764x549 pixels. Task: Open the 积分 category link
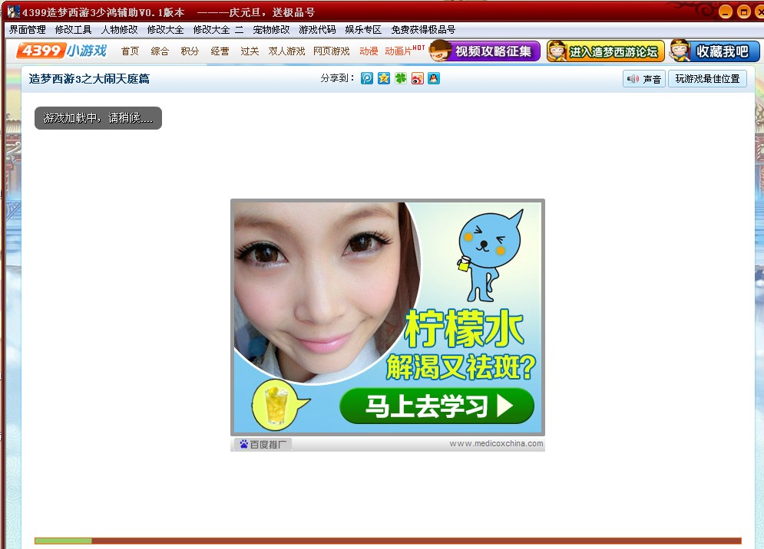coord(190,51)
